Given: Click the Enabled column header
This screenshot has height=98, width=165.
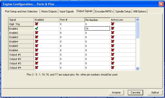Looking at the screenshot, I should [x=47, y=20].
